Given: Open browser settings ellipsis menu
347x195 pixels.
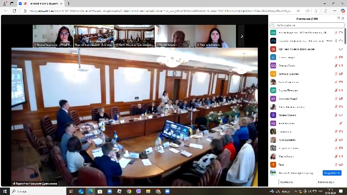Looking at the screenshot, I should [335, 11].
